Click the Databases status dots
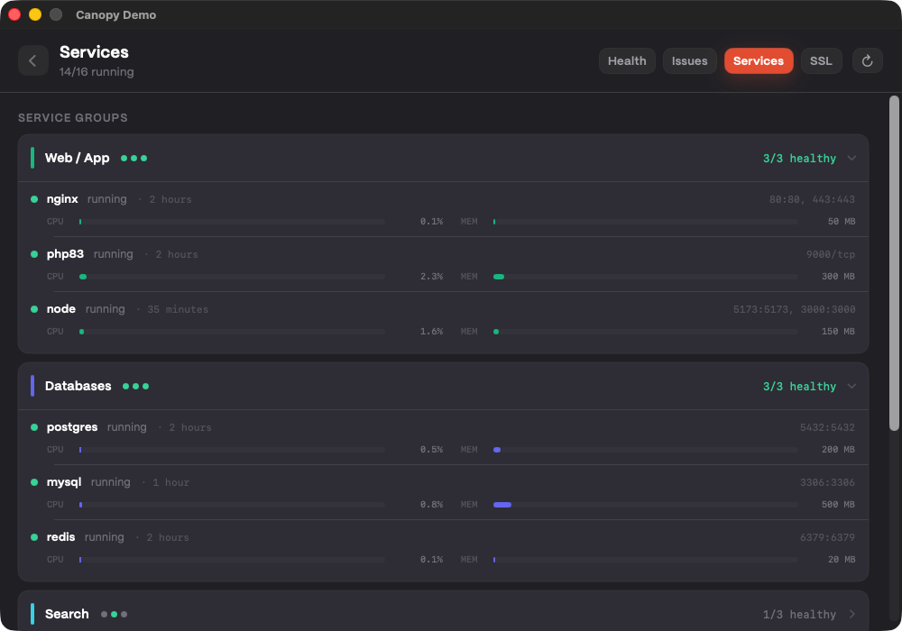This screenshot has height=631, width=902. click(x=136, y=386)
